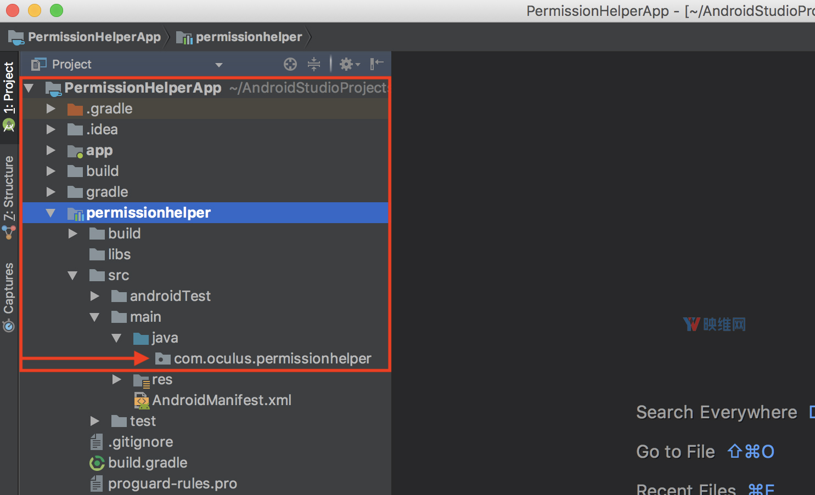Select the AndroidManifest.xml file icon
This screenshot has width=815, height=495.
pos(142,401)
